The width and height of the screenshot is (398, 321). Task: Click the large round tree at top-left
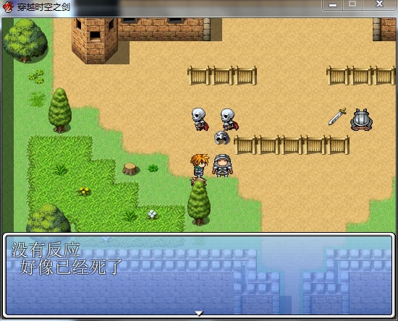coord(25,40)
